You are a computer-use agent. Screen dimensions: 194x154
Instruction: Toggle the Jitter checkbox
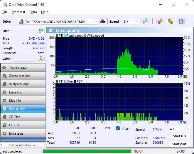118,128
